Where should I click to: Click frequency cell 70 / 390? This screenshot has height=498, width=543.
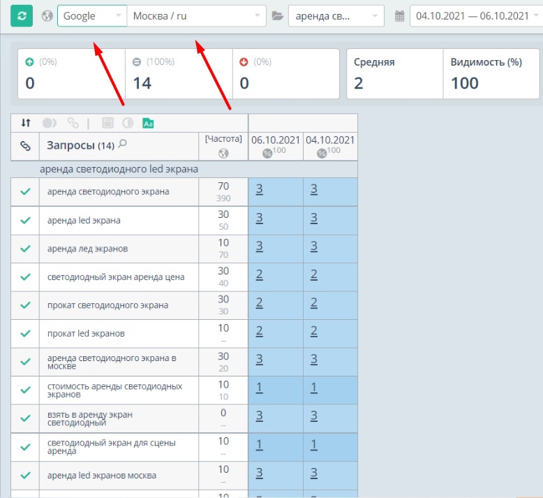point(223,192)
